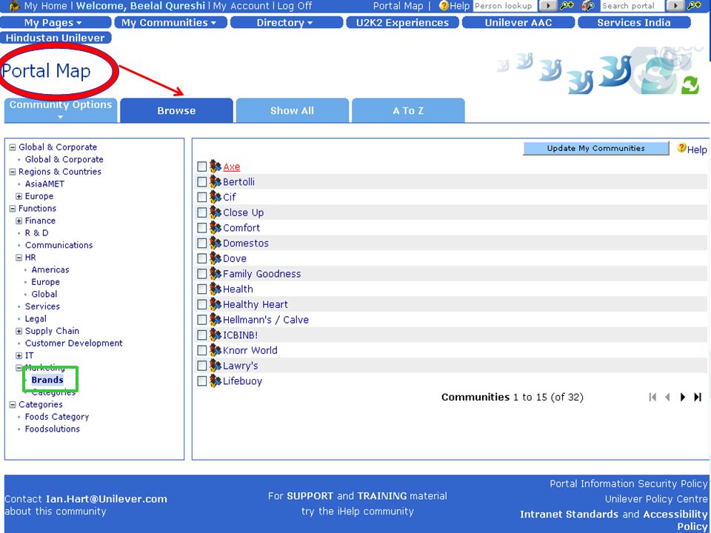Open advanced person search magnifier icon
711x533 pixels.
[x=567, y=6]
